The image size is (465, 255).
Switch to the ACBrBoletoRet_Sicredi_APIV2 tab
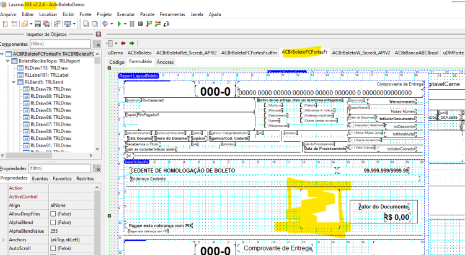(187, 53)
